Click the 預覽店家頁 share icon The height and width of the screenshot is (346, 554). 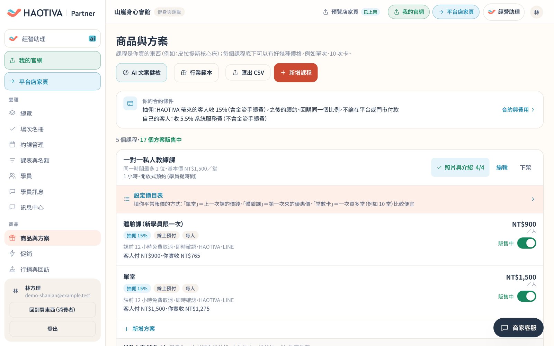point(325,12)
